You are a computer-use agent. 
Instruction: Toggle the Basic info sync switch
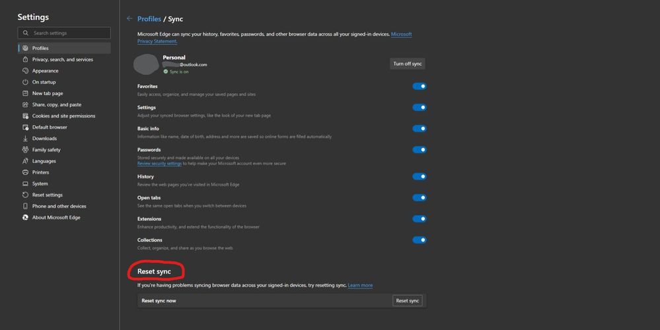pos(420,128)
